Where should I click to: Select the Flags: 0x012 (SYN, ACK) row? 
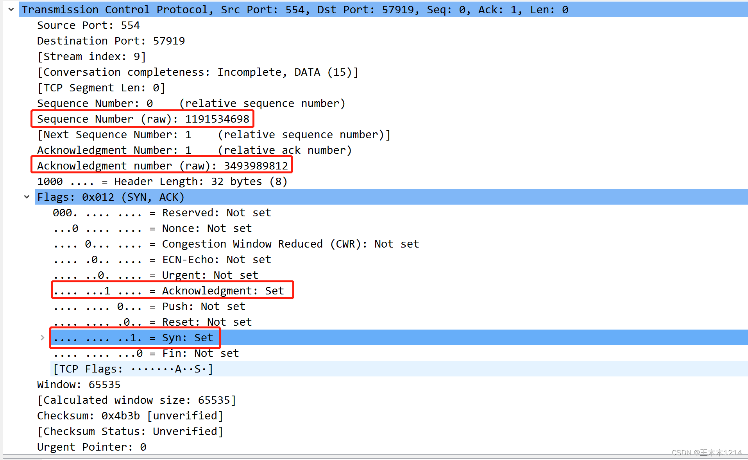click(391, 197)
